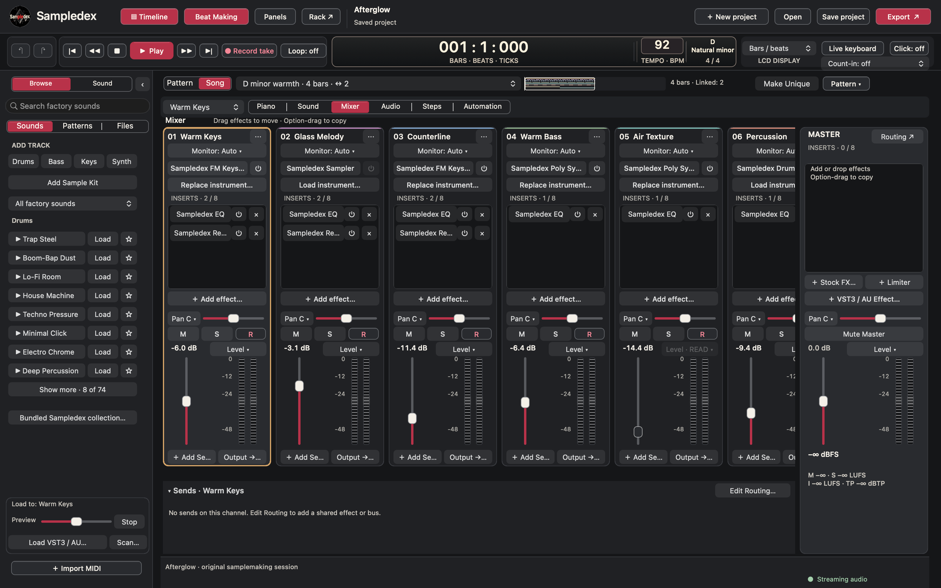Remove Sampledex Re... from Counterline inserts
This screenshot has height=588, width=941.
point(482,233)
